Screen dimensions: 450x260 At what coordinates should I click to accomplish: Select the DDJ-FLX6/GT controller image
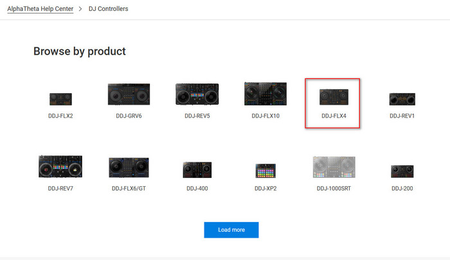tap(129, 168)
